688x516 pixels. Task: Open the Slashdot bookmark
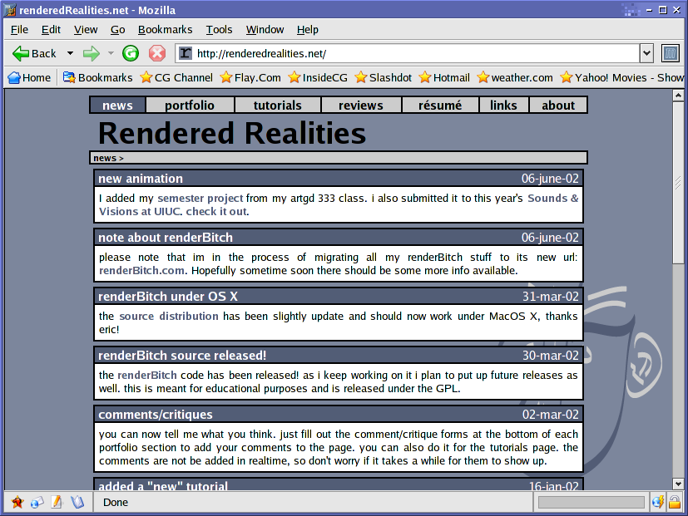(384, 77)
